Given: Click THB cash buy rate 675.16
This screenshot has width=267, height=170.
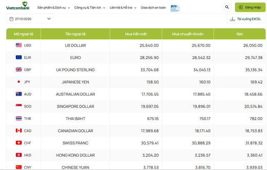Looking at the screenshot, I should tap(153, 118).
